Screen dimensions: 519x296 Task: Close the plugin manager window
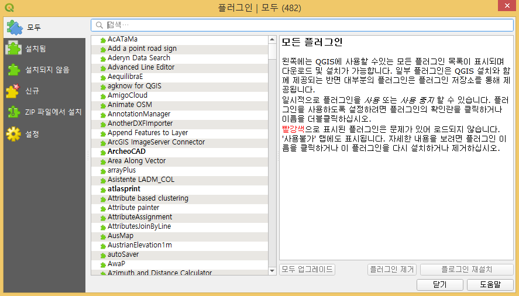pyautogui.click(x=507, y=6)
